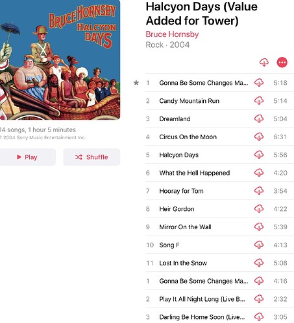This screenshot has width=294, height=323.
Task: Download the entire Halcyon Days album
Action: (x=263, y=62)
